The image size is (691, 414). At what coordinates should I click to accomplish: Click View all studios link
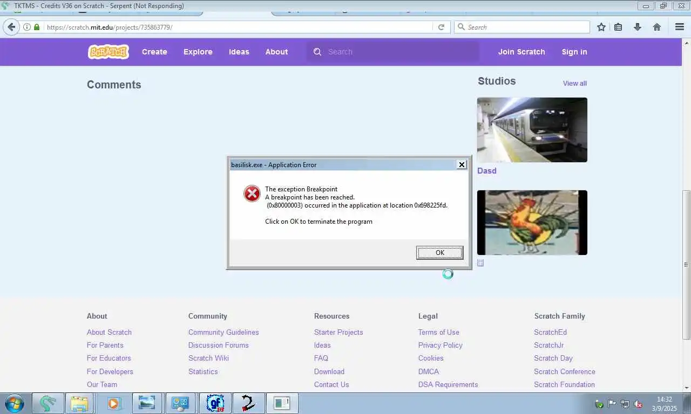(575, 84)
